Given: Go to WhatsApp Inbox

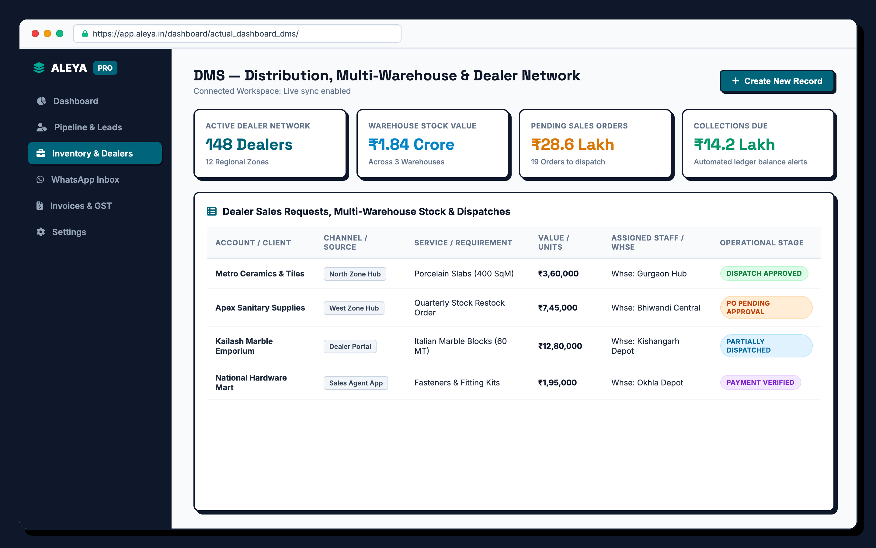Looking at the screenshot, I should click(95, 180).
